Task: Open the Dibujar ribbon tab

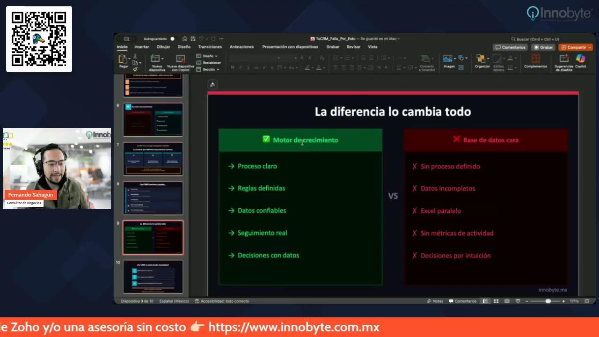Action: 163,47
